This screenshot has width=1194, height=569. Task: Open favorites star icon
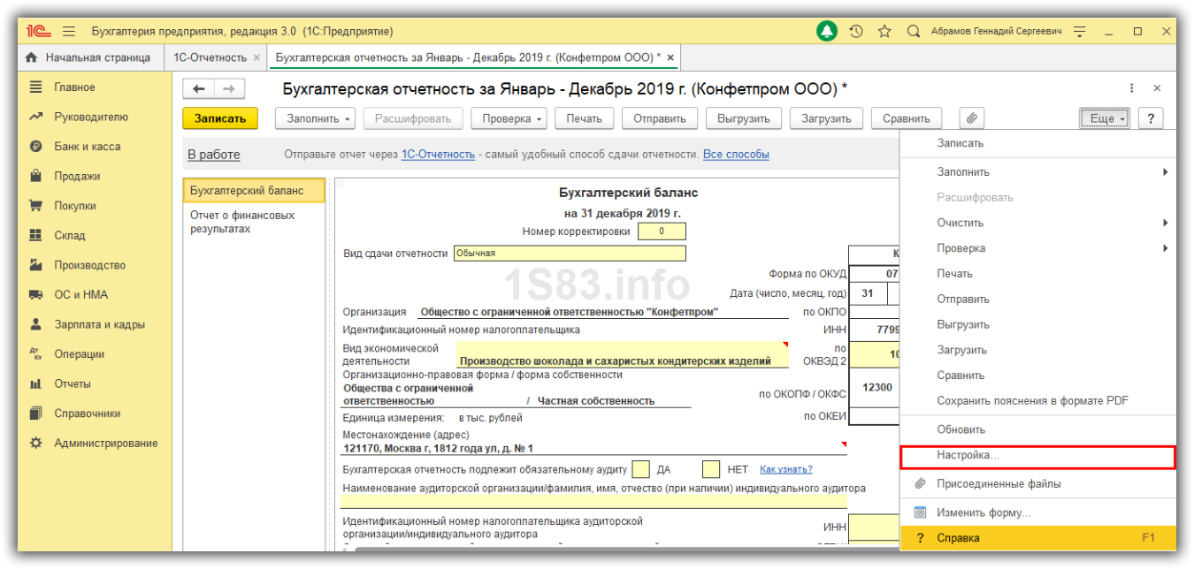pyautogui.click(x=884, y=32)
